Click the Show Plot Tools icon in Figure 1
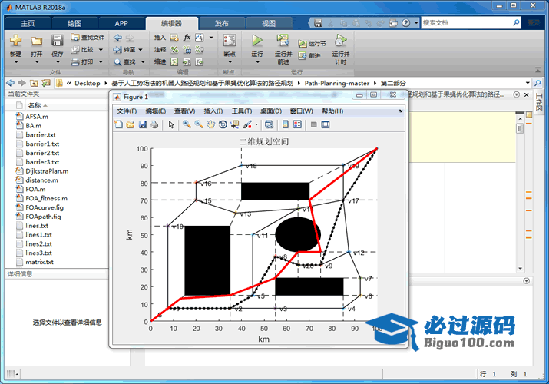 pos(326,124)
